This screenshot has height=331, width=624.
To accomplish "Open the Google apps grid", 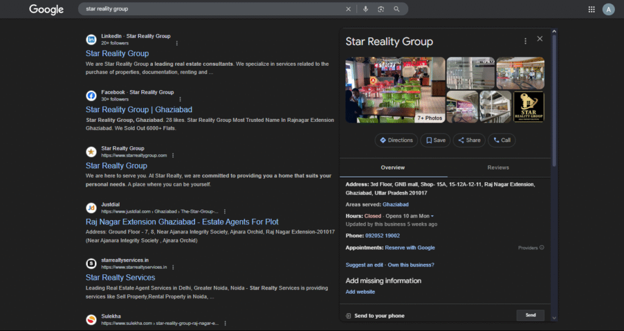I will pos(591,9).
